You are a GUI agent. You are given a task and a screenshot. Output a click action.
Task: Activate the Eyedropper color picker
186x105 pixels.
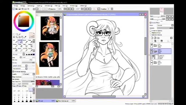(x=25, y=37)
